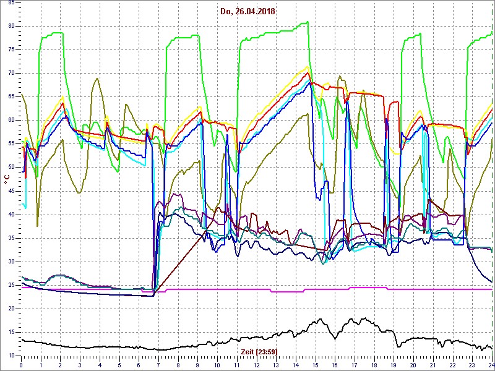Click hour 8 on the time axis
The image size is (495, 371).
pyautogui.click(x=178, y=365)
